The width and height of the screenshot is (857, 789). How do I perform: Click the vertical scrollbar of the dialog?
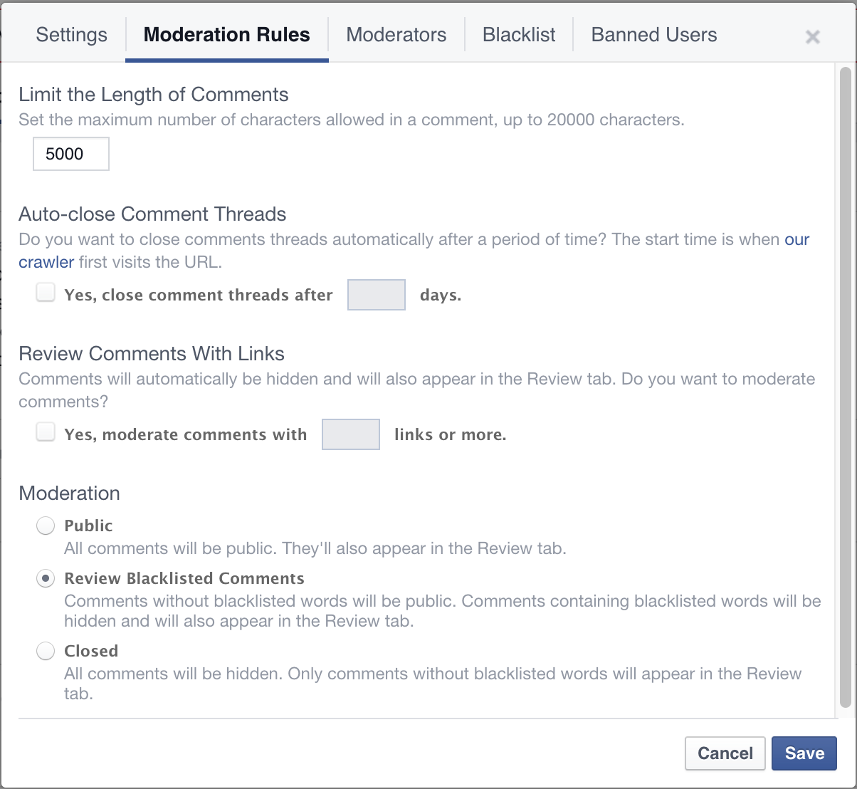click(846, 387)
